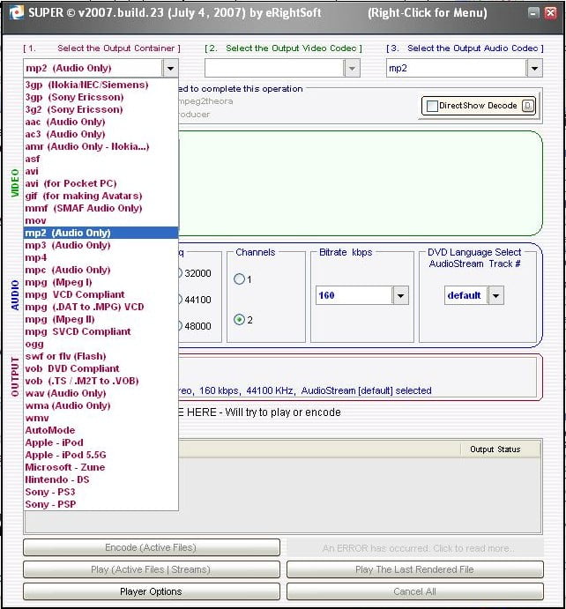This screenshot has height=609, width=566.
Task: Select Sony - PS3 preset
Action: (101, 492)
